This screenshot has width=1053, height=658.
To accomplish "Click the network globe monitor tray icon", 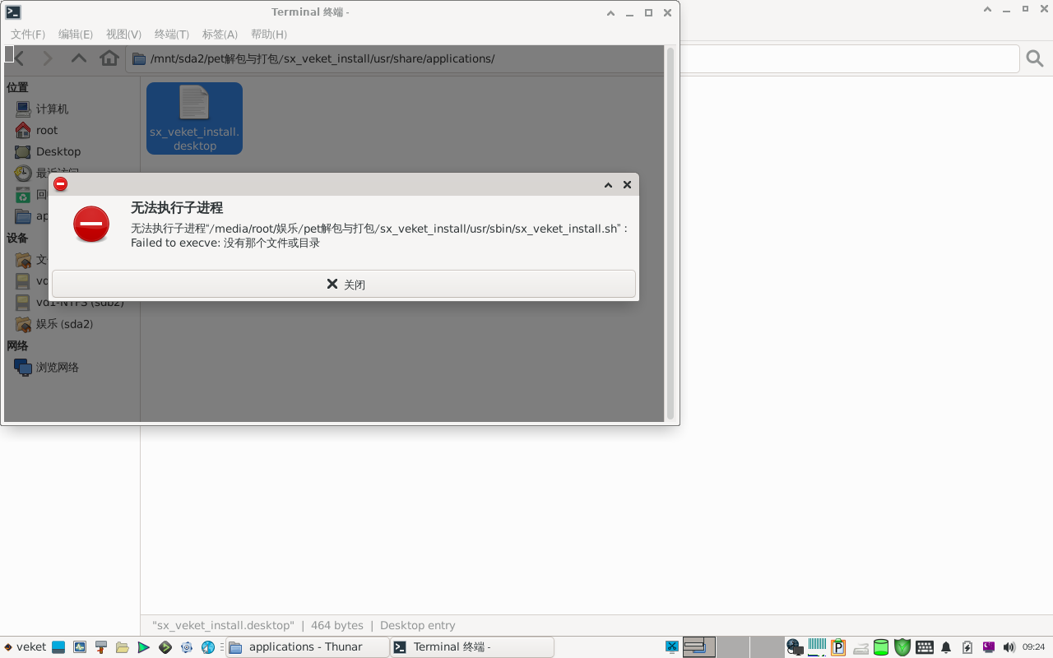I will coord(795,647).
